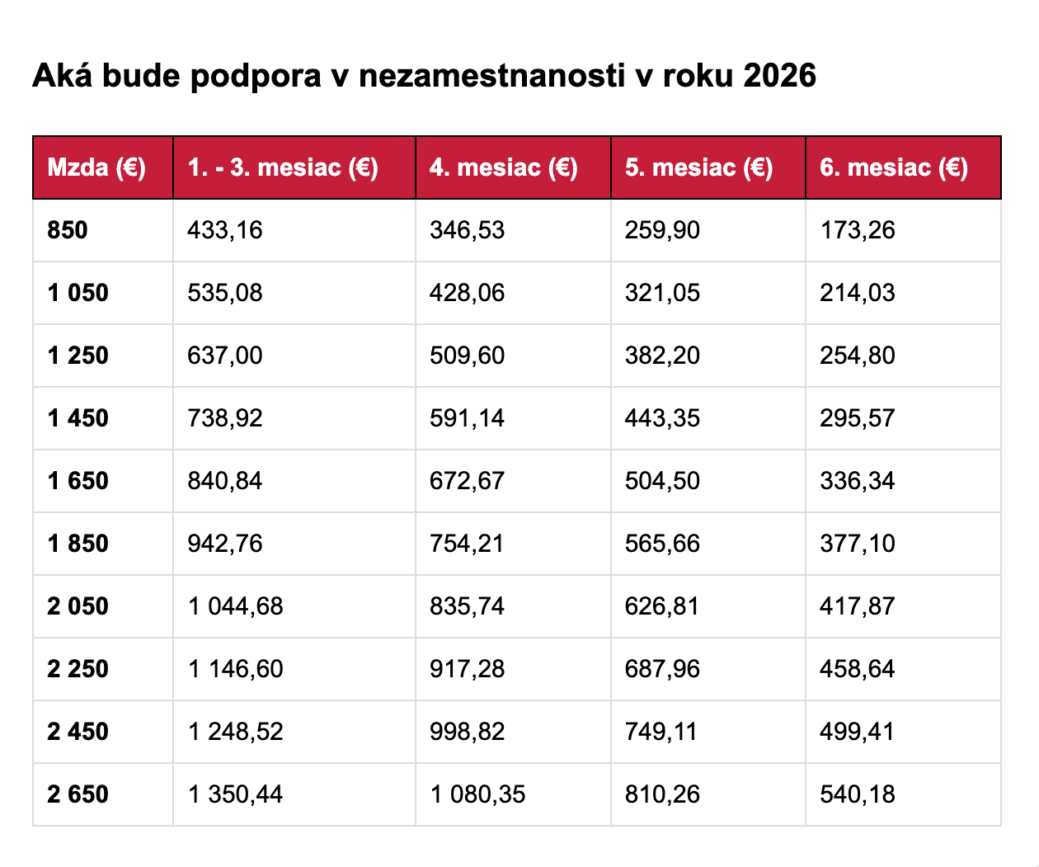Select the "4. mesiac (€)" column header
The width and height of the screenshot is (1039, 867).
[503, 167]
